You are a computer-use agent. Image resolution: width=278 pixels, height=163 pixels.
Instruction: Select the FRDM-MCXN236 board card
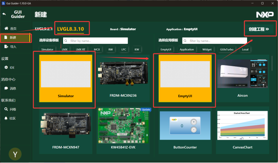pos(123,78)
